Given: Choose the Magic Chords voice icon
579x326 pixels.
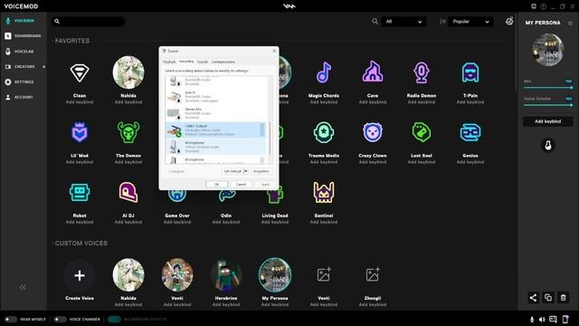Looking at the screenshot, I should (324, 72).
